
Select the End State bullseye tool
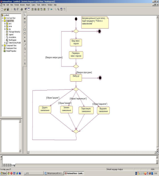tap(25, 41)
